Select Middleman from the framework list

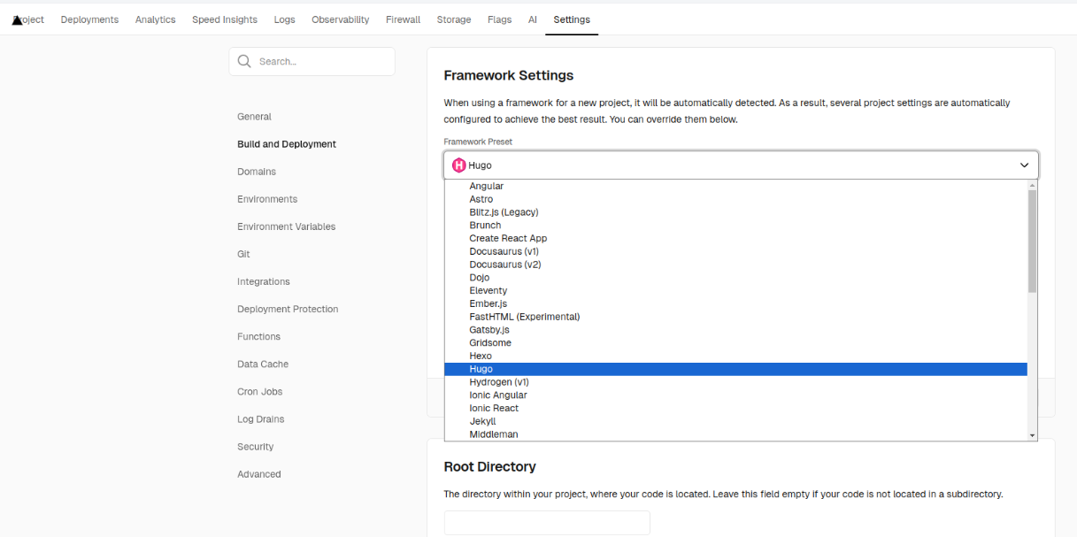735,434
